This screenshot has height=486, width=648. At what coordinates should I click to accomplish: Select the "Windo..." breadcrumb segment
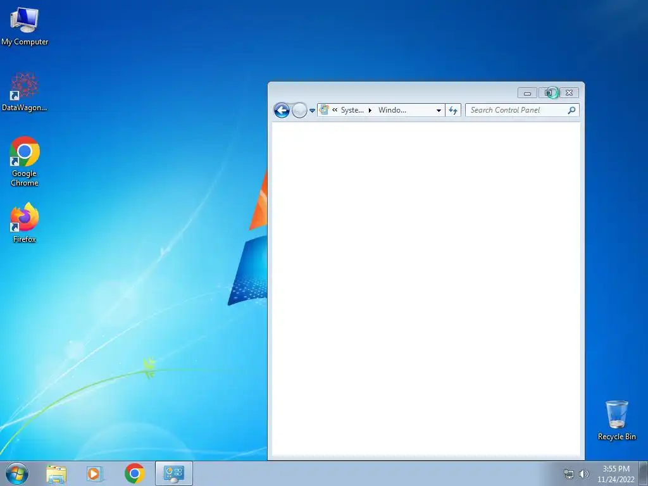click(392, 110)
